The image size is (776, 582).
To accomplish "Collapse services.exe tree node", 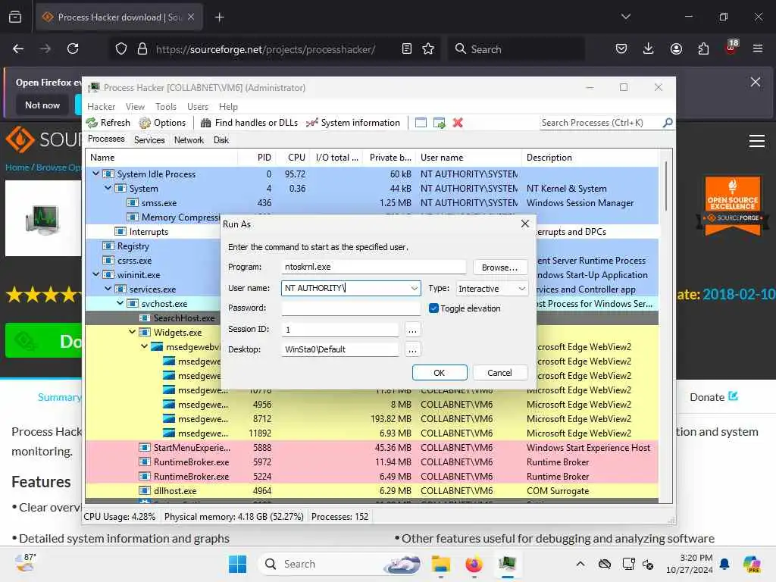I will click(108, 289).
